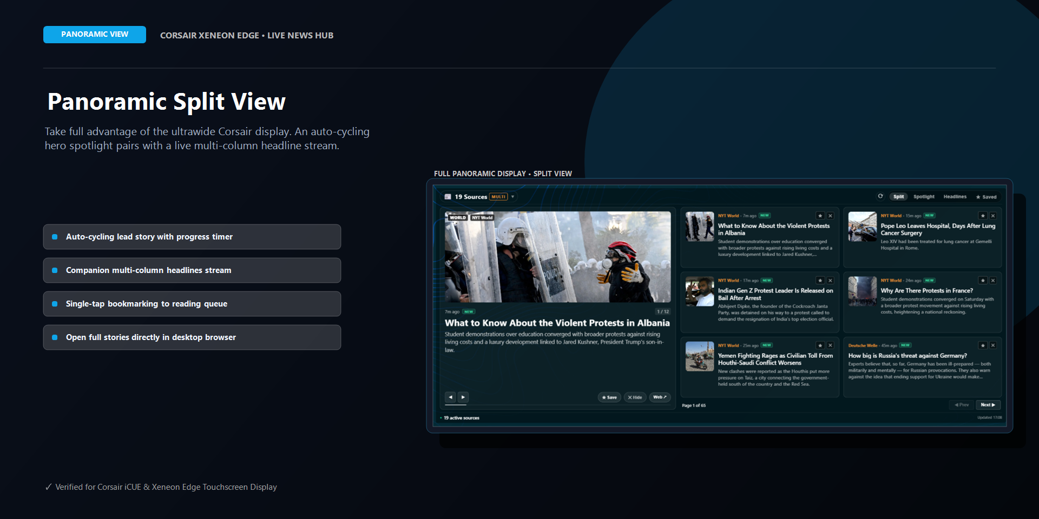Click the 'Updated 17:08' timestamp
This screenshot has height=519, width=1039.
990,417
